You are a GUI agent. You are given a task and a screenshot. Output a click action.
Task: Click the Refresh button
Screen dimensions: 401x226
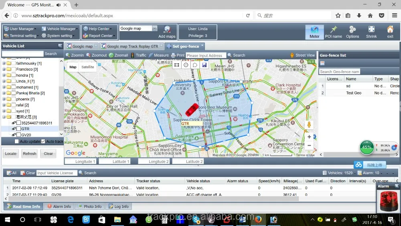click(30, 154)
